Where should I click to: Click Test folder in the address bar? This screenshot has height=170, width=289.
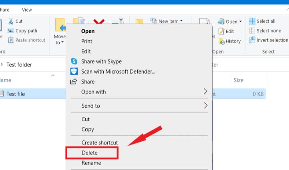pyautogui.click(x=19, y=65)
